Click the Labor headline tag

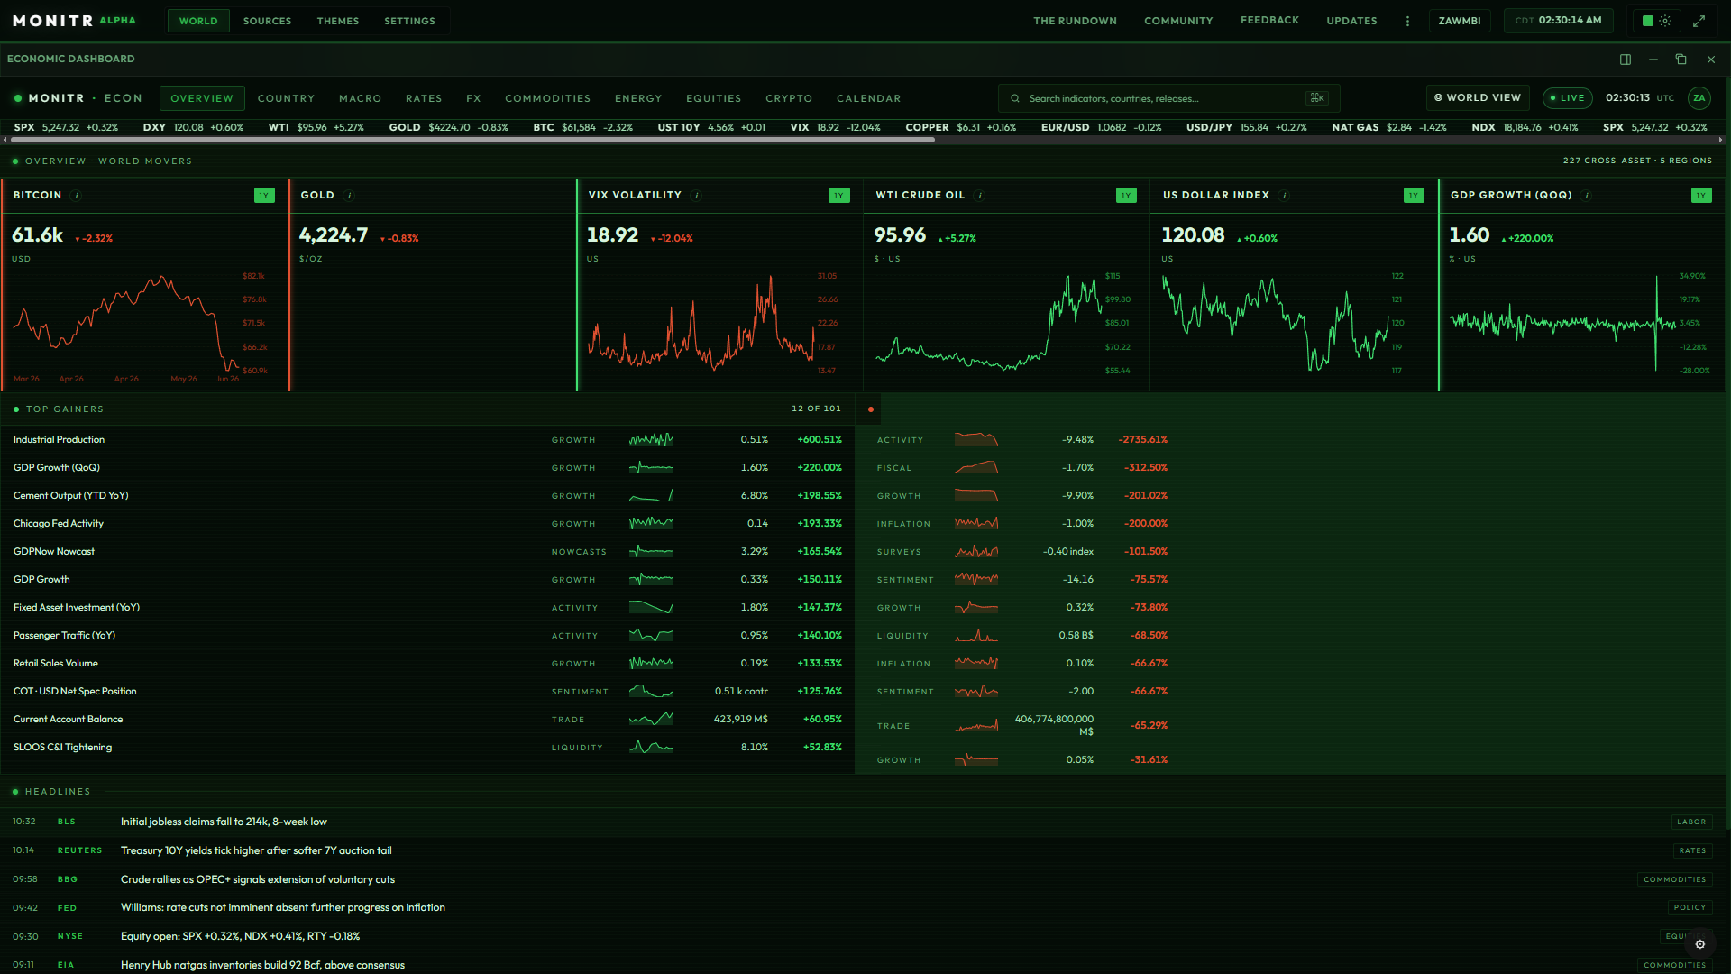click(1691, 822)
